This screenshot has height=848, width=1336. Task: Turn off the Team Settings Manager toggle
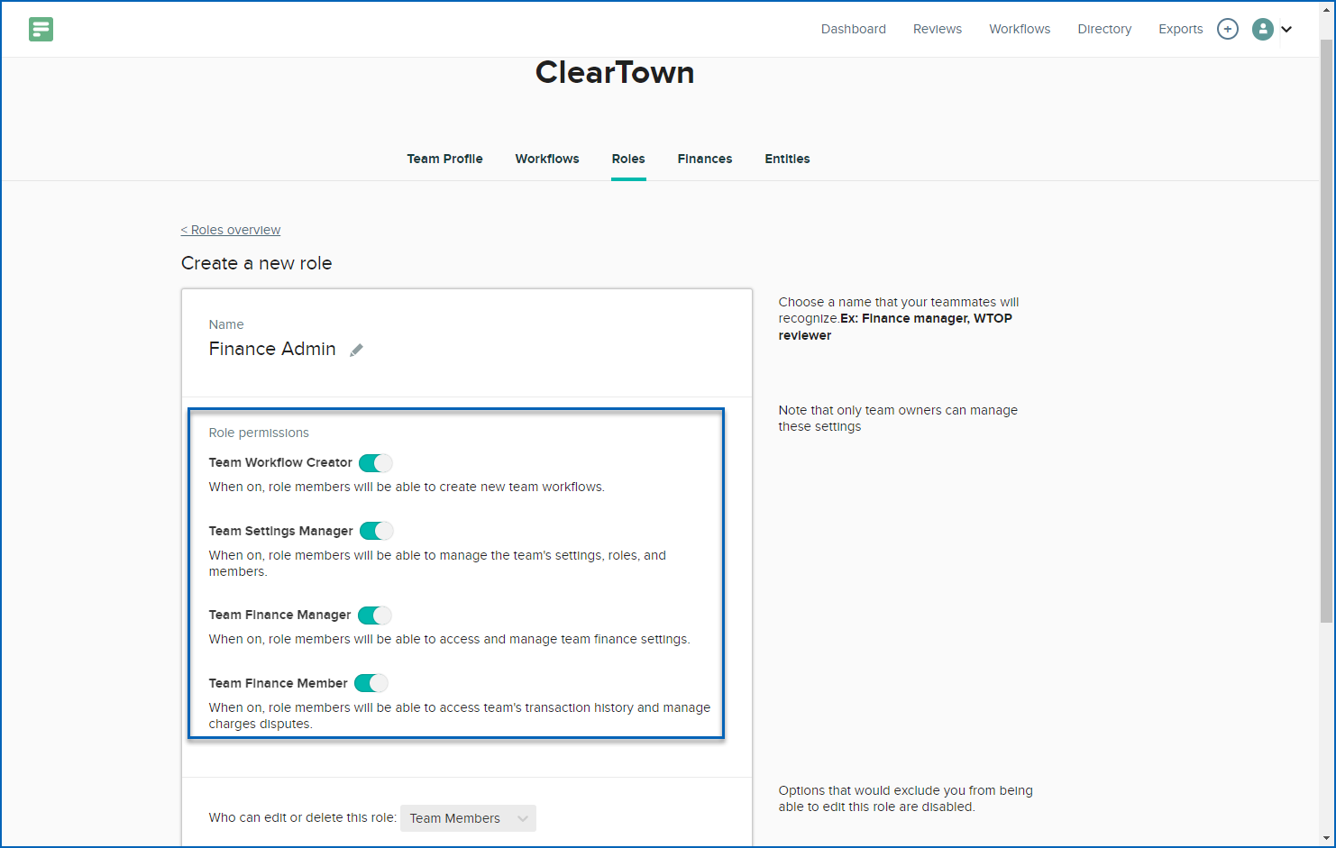376,531
